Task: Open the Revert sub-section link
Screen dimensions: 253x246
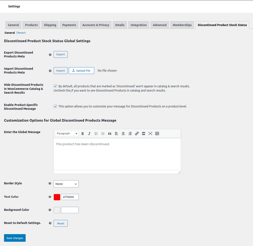Action: [22, 33]
